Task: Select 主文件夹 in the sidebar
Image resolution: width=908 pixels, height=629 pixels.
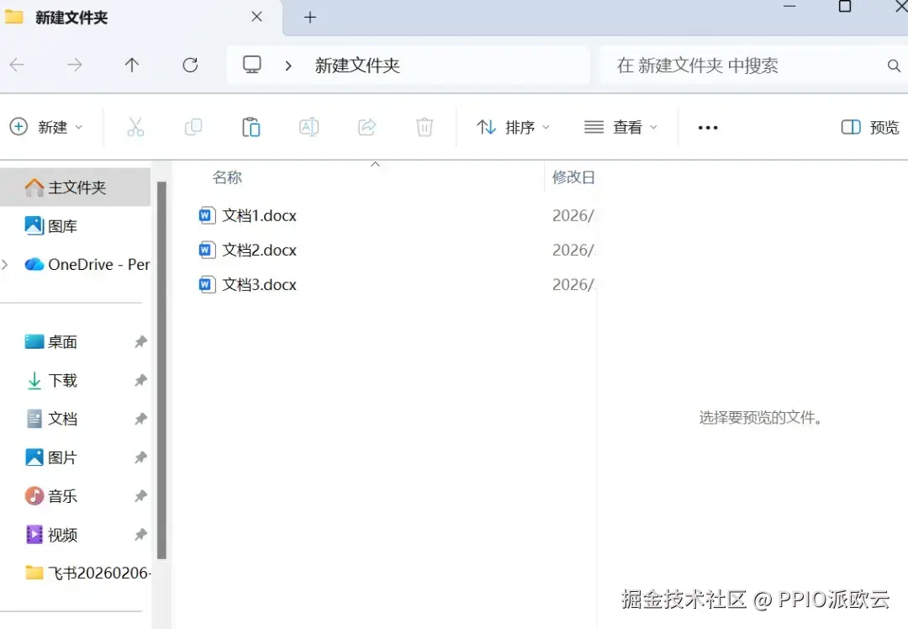Action: coord(76,187)
